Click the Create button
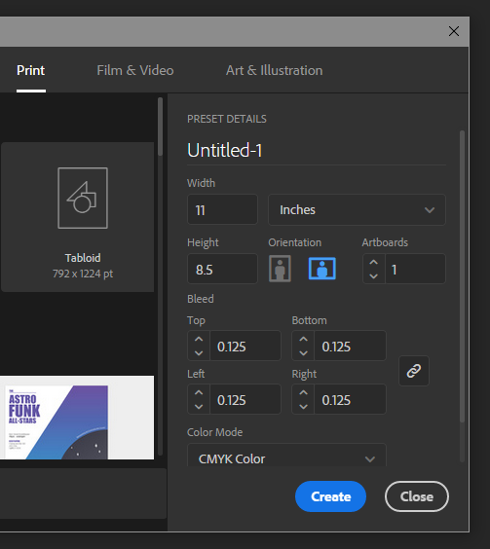The height and width of the screenshot is (549, 490). [330, 496]
